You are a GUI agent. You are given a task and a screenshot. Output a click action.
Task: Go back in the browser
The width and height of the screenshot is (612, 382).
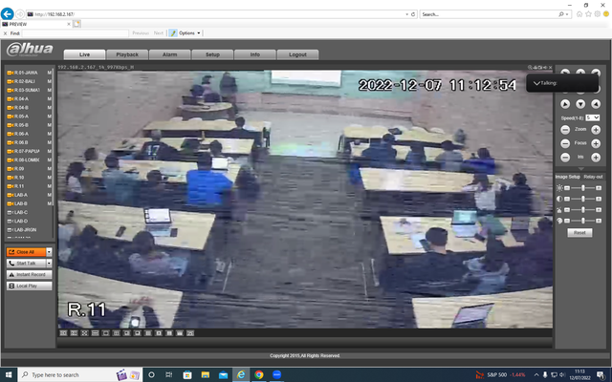tap(7, 14)
